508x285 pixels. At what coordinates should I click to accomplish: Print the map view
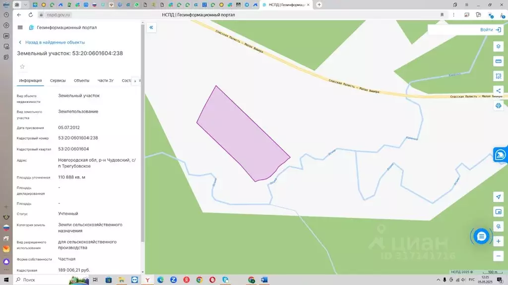coord(498,105)
